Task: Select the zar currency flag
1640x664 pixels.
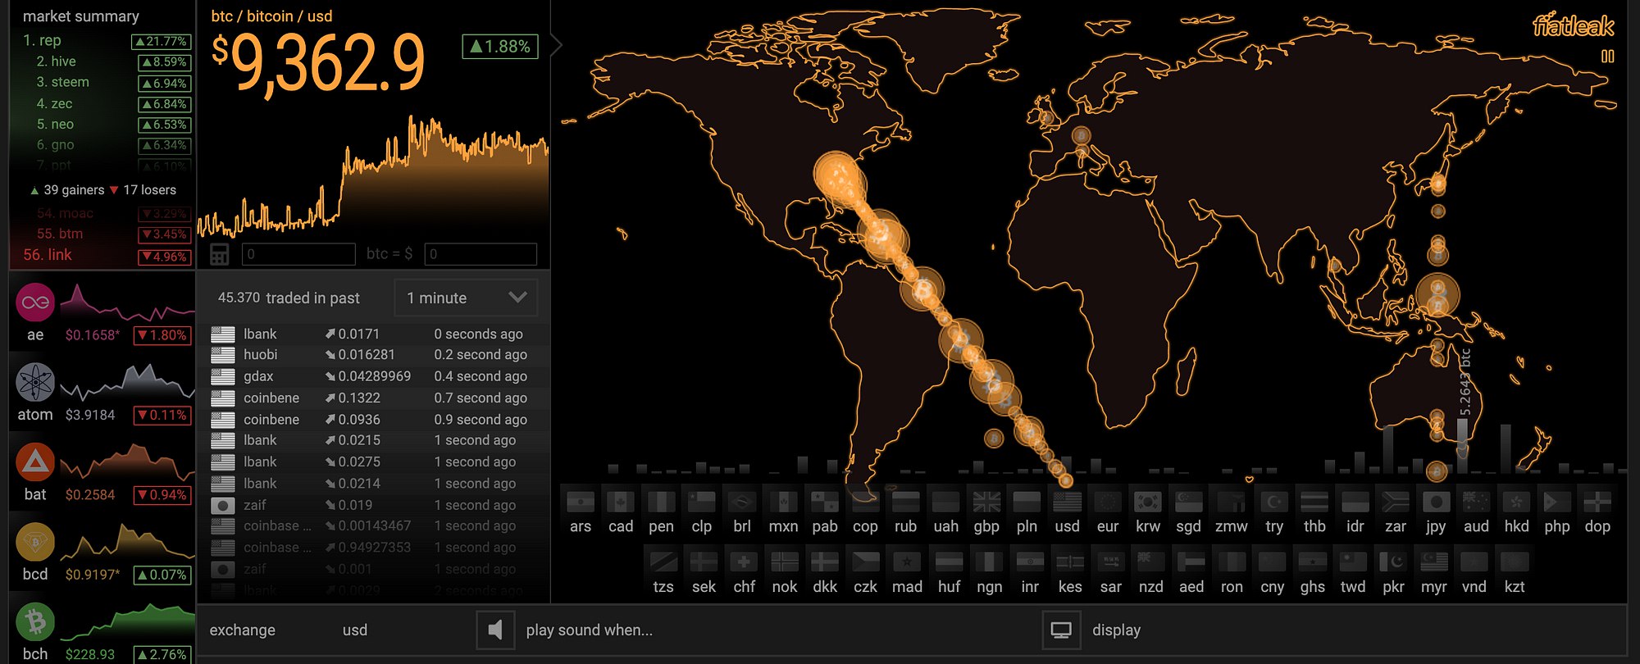Action: (x=1395, y=502)
